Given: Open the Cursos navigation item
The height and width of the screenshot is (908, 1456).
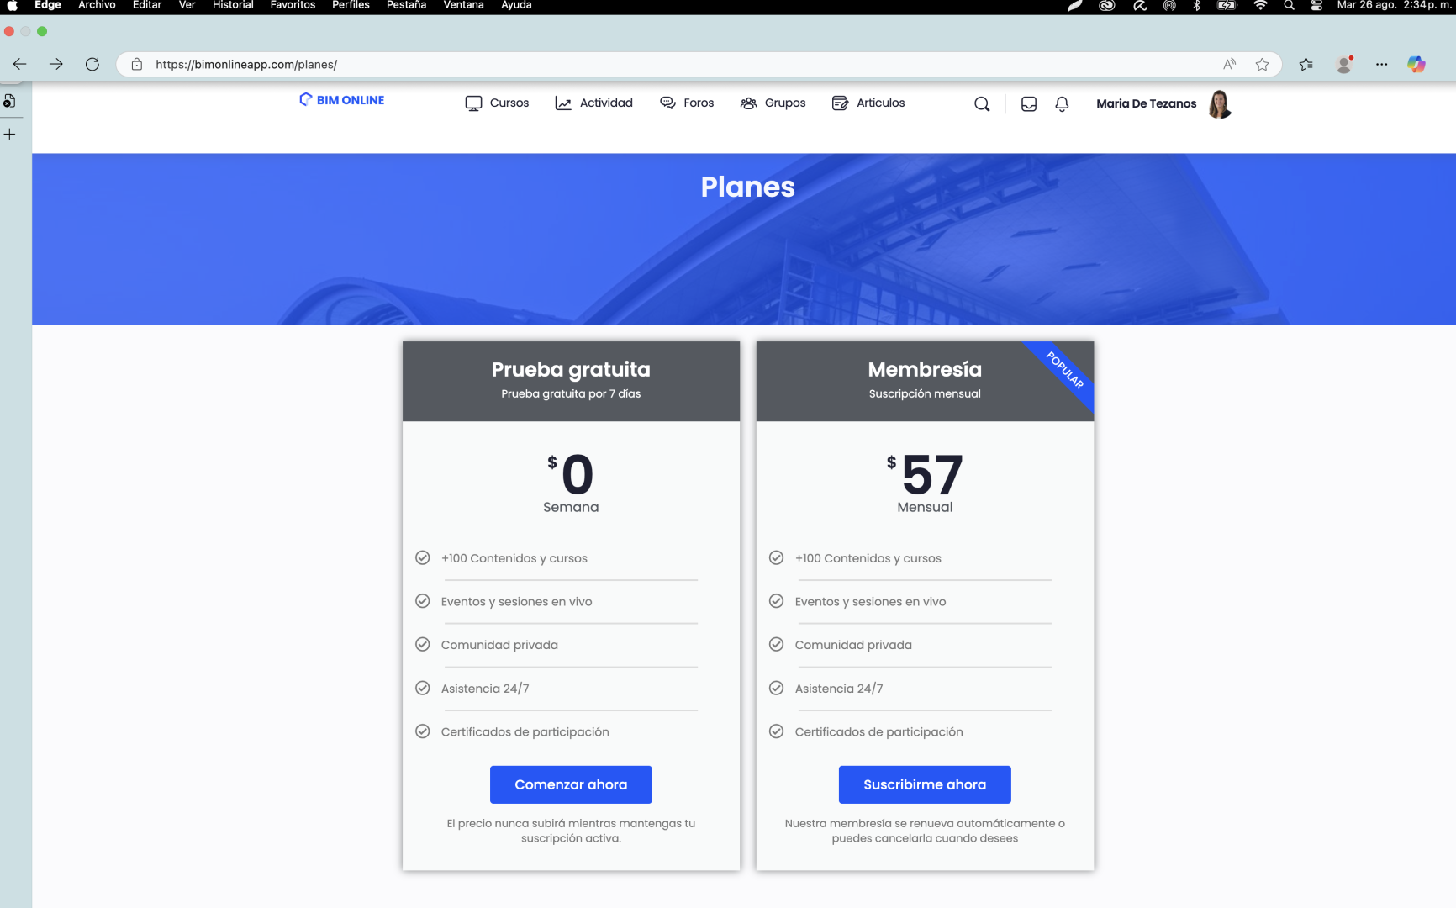Looking at the screenshot, I should pyautogui.click(x=497, y=103).
